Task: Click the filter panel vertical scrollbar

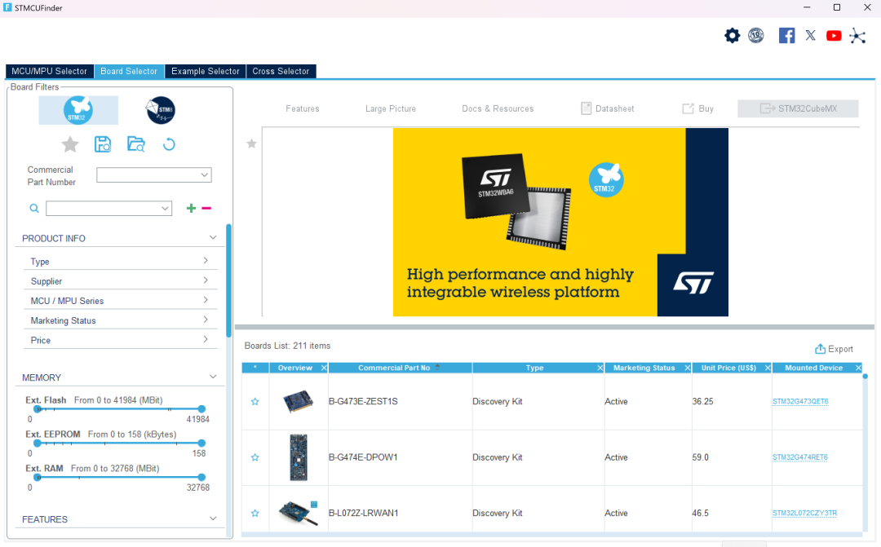Action: tap(228, 280)
